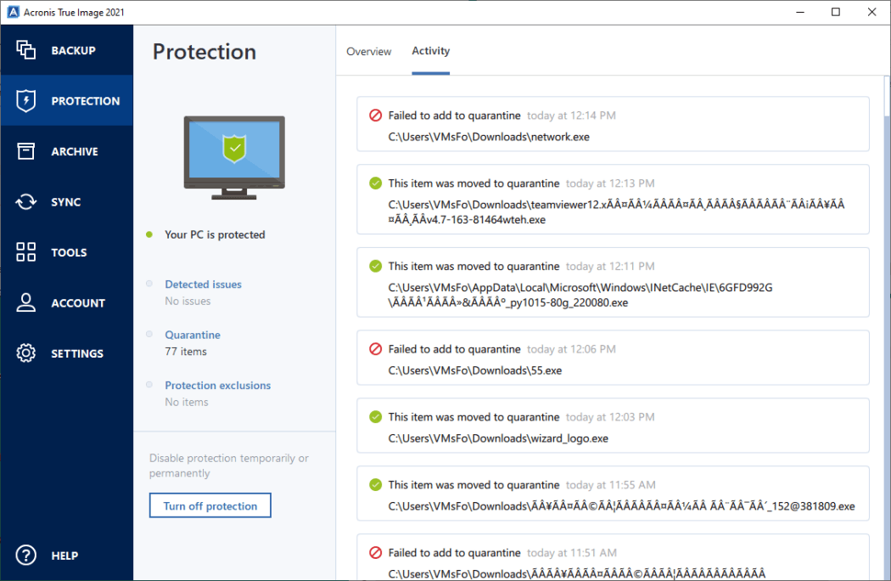
Task: Click the green checkmark on the teamviewer12 entry
Action: point(374,183)
